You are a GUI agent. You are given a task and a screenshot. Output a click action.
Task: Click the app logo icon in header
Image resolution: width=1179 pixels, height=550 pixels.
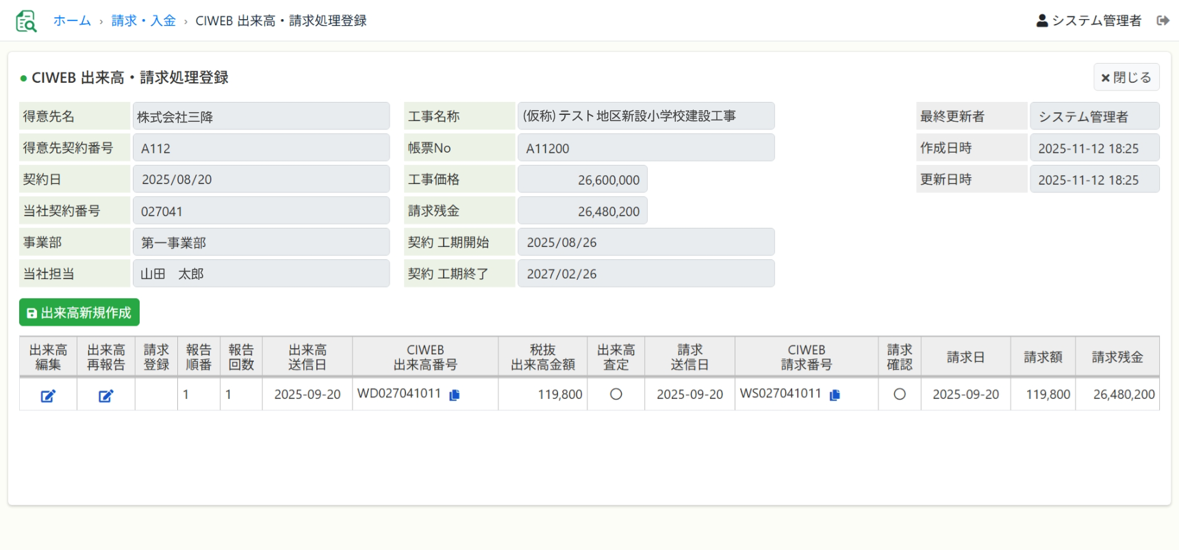pyautogui.click(x=26, y=21)
